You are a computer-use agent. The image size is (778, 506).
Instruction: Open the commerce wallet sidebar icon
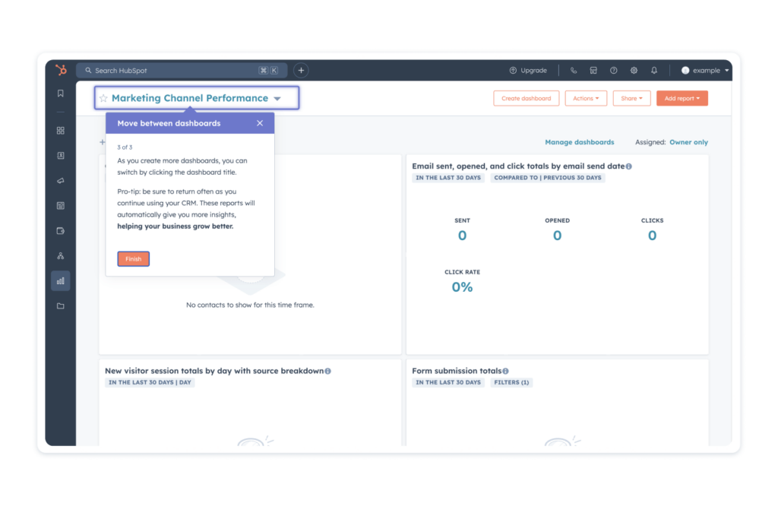(61, 231)
